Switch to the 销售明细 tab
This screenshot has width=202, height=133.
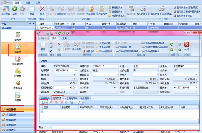click(45, 98)
